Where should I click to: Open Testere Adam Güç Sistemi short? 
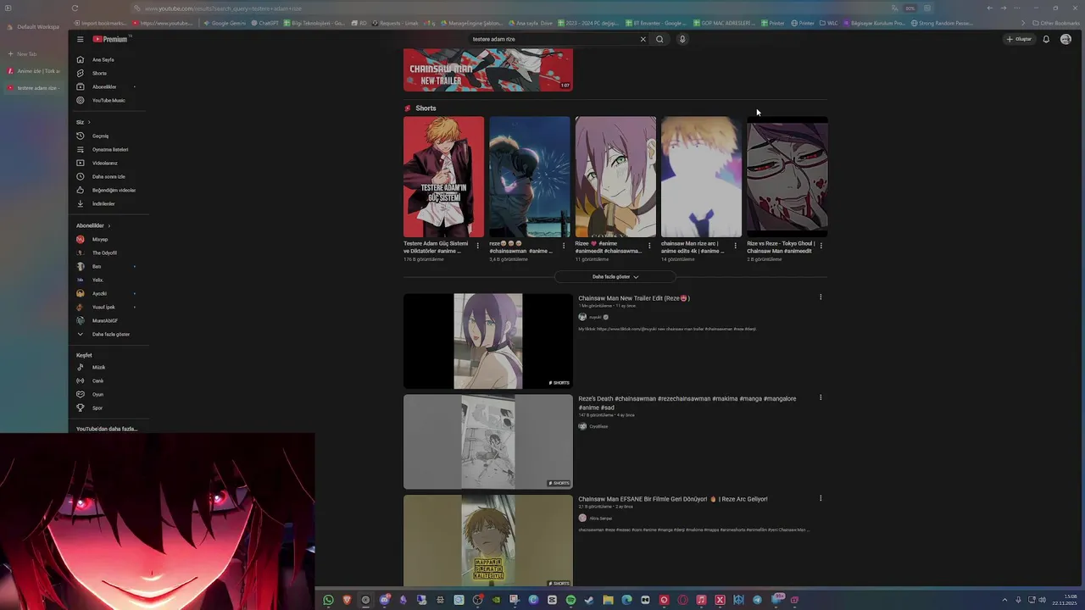(x=443, y=177)
